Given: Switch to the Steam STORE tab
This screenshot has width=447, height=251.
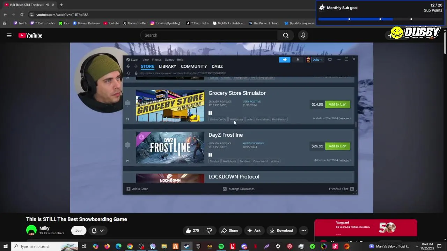Looking at the screenshot, I should coord(147,66).
